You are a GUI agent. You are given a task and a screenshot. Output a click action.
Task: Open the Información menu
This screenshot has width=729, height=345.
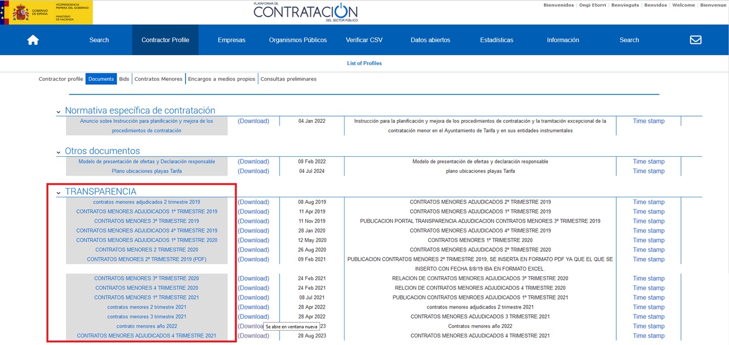[563, 40]
